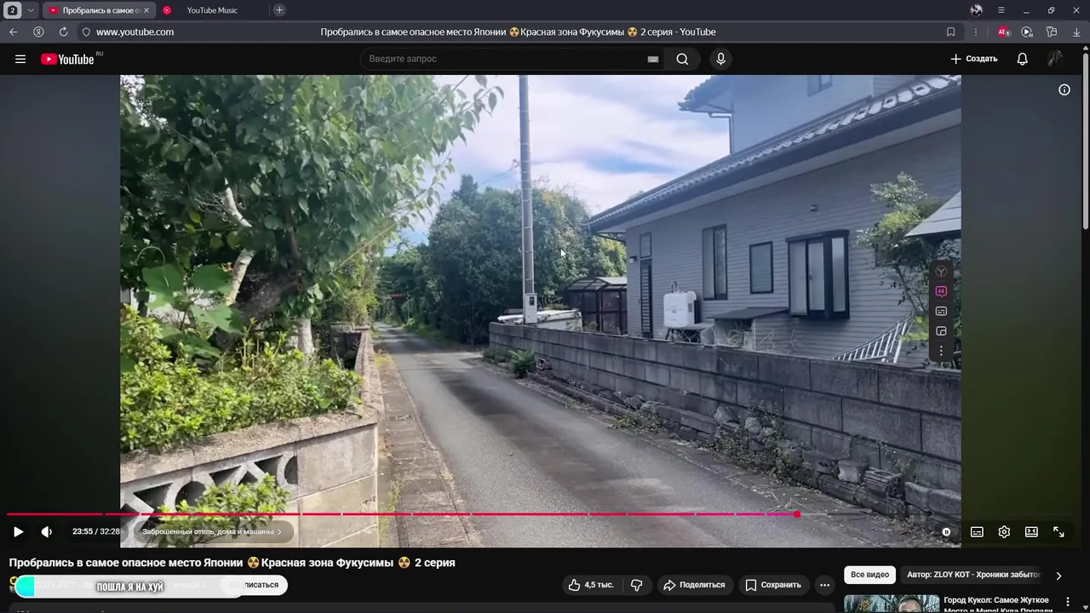Open the account avatar menu
Viewport: 1090px width, 613px height.
(x=1055, y=59)
